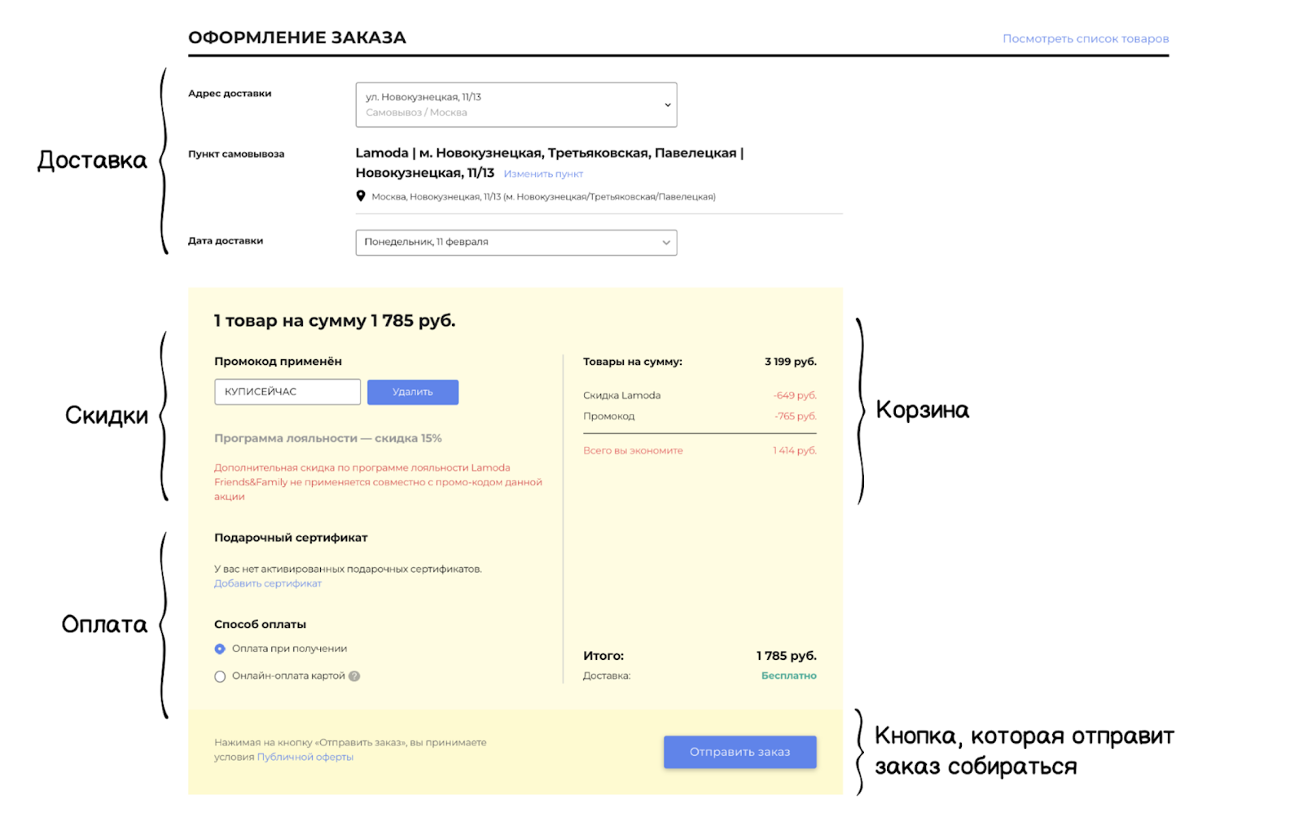
Task: Click the "Адрес доставки" label
Action: [x=230, y=94]
